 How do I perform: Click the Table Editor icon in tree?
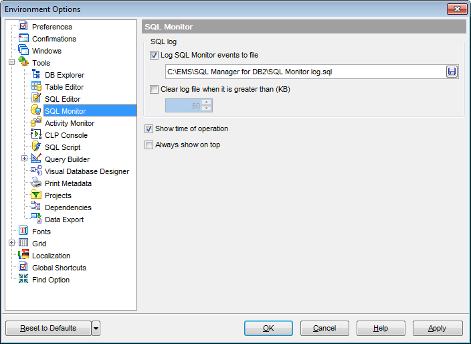(36, 87)
